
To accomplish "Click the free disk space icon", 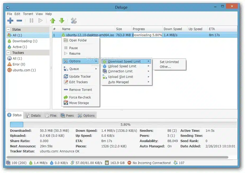I will coord(107,163).
